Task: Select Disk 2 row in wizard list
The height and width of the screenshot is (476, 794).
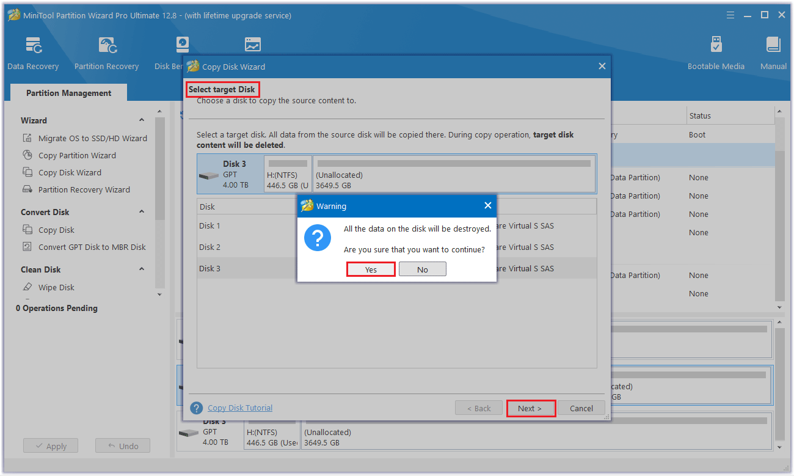Action: pos(396,247)
